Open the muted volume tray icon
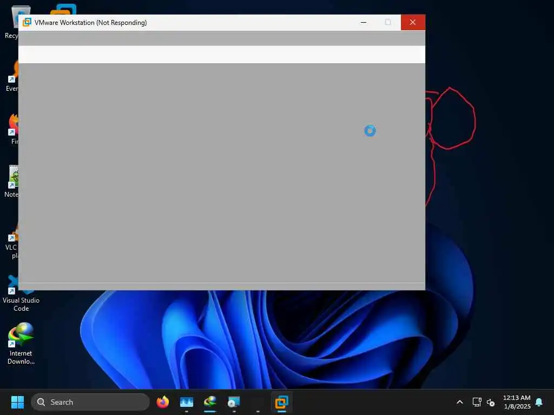Viewport: 554px width, 415px height. 490,402
